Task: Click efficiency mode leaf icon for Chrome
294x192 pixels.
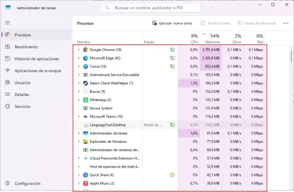Action: point(172,50)
